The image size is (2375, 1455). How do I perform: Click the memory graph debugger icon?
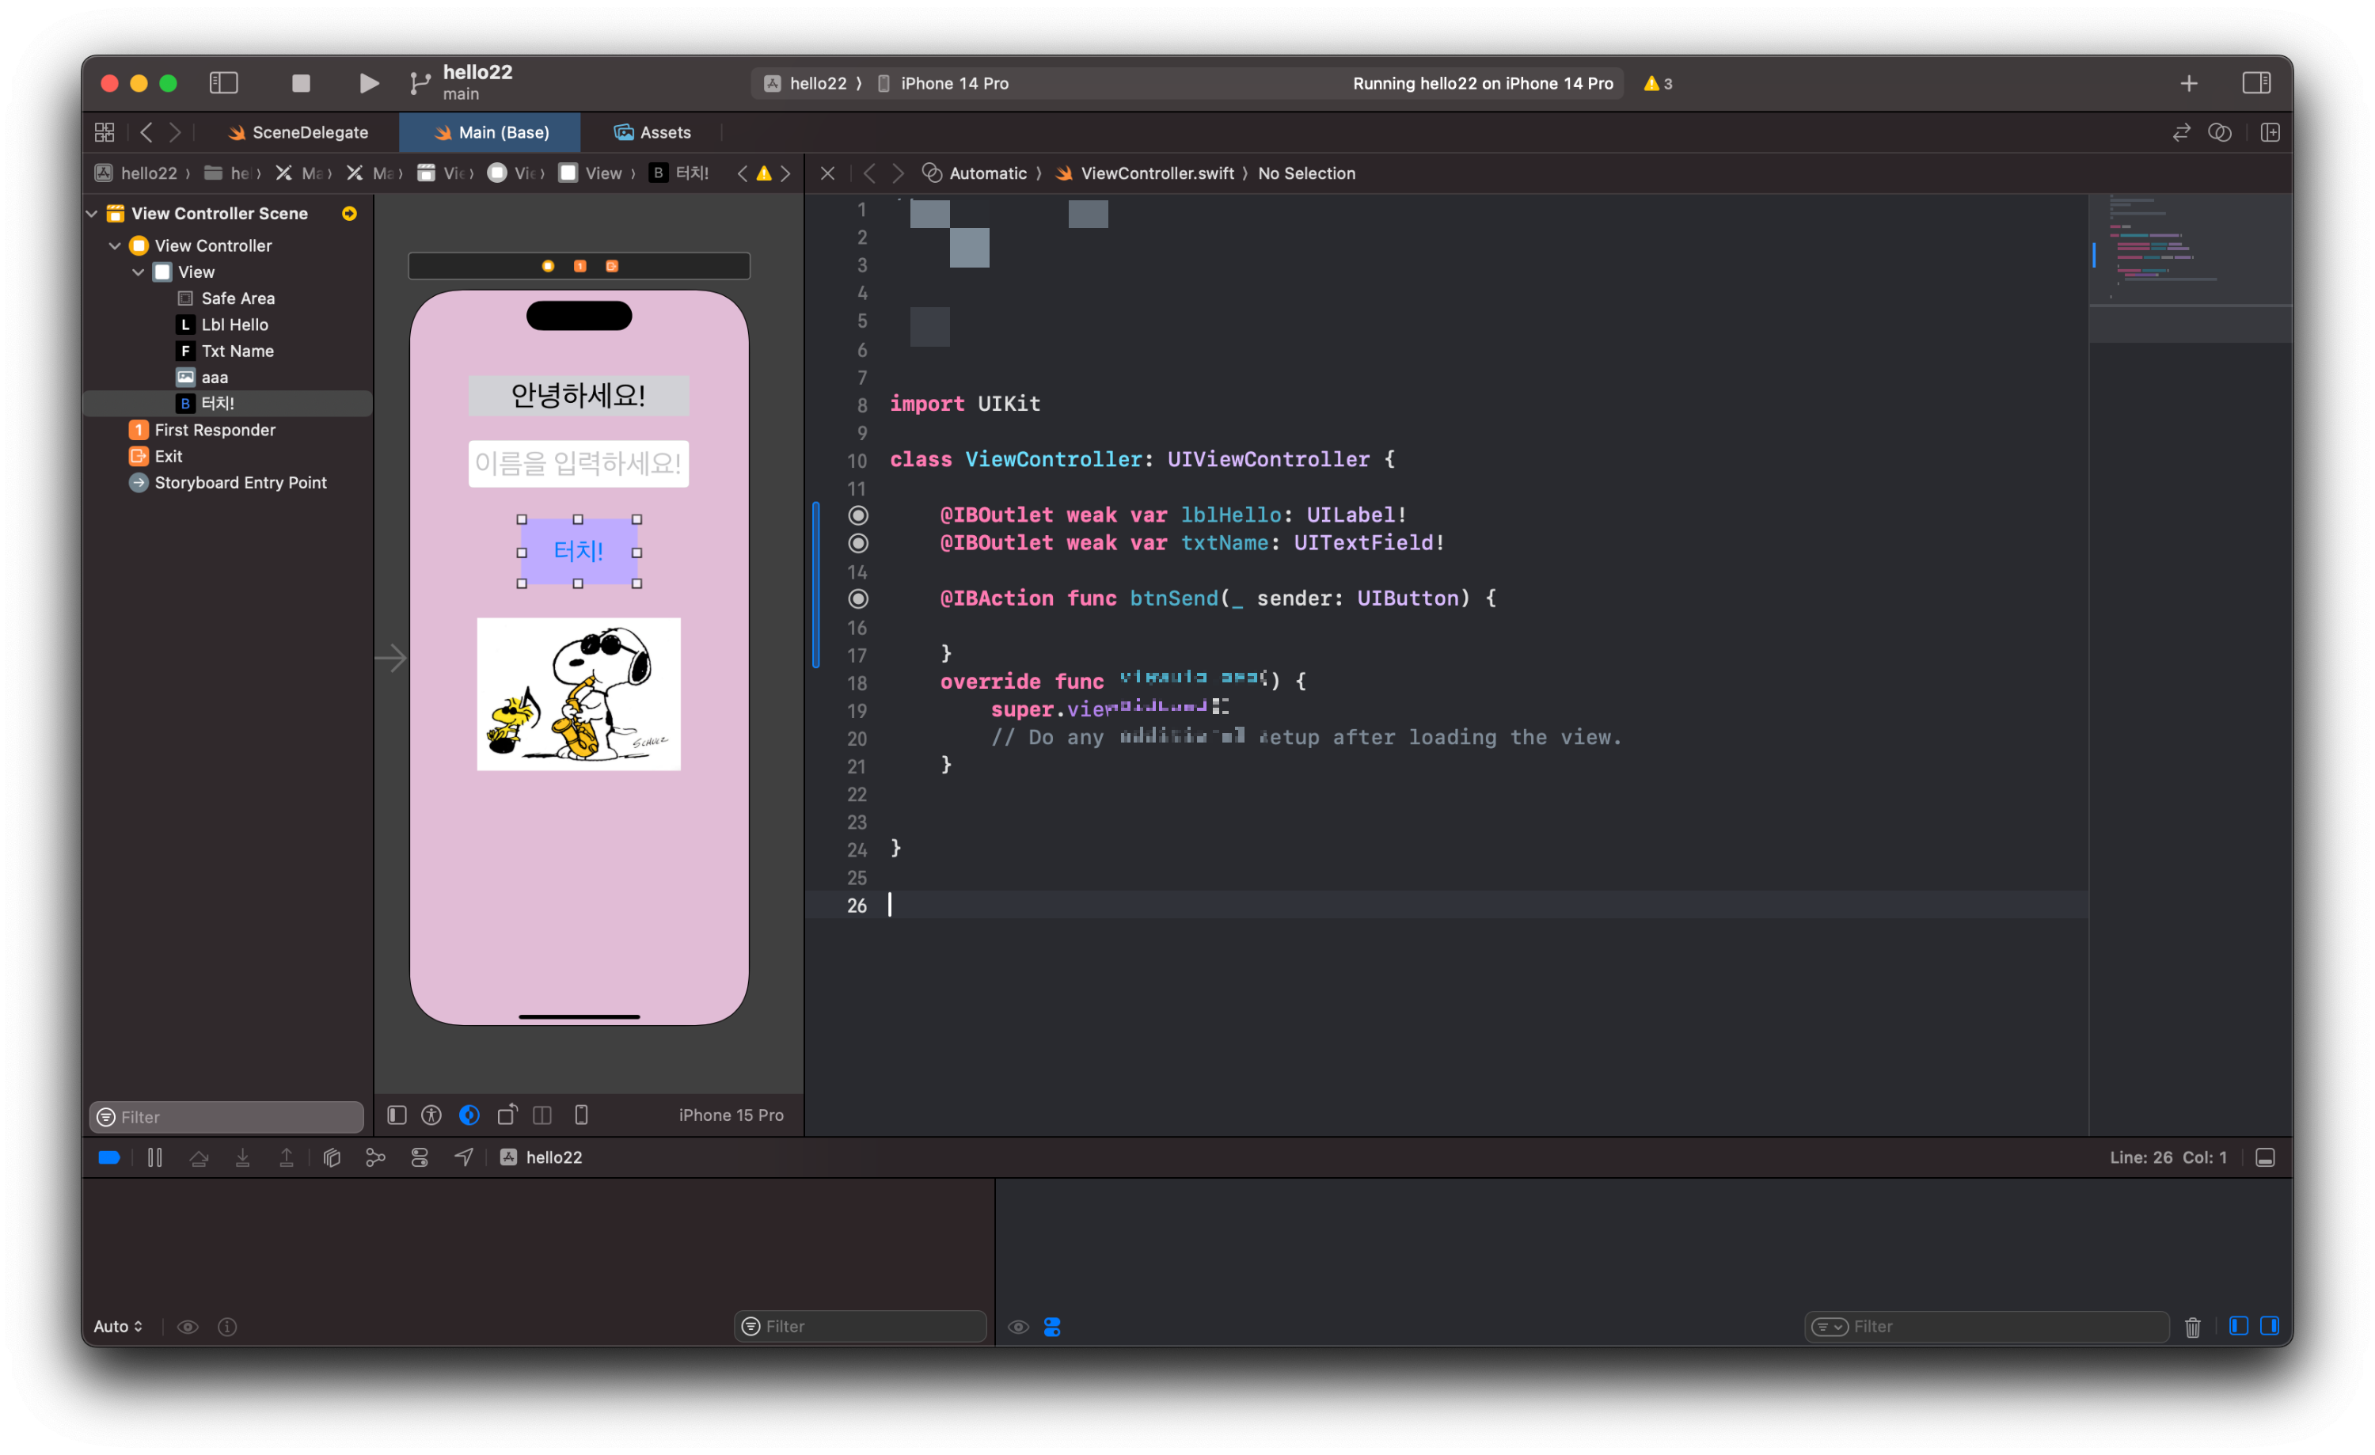(x=375, y=1157)
